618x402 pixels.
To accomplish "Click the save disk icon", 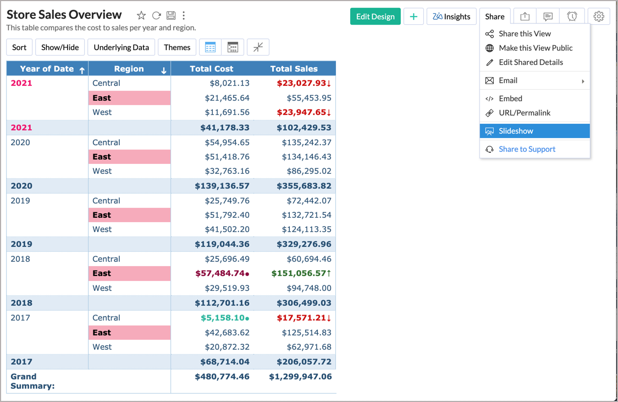I will click(x=170, y=15).
